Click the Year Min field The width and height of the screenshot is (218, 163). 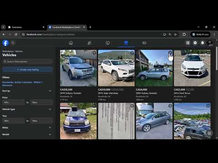tap(14, 121)
